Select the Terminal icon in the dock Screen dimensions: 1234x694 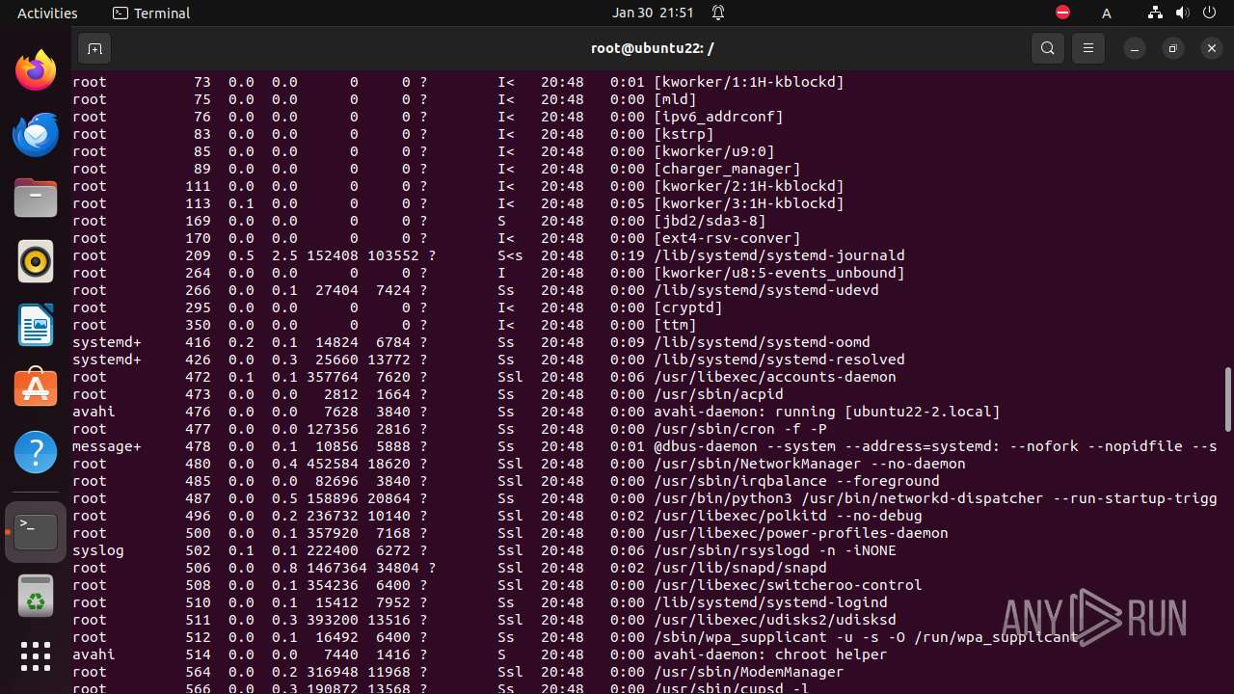click(x=36, y=532)
